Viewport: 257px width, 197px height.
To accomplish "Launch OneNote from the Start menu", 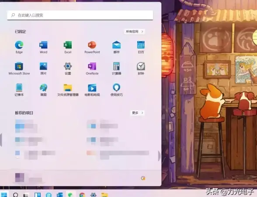I will (92, 68).
